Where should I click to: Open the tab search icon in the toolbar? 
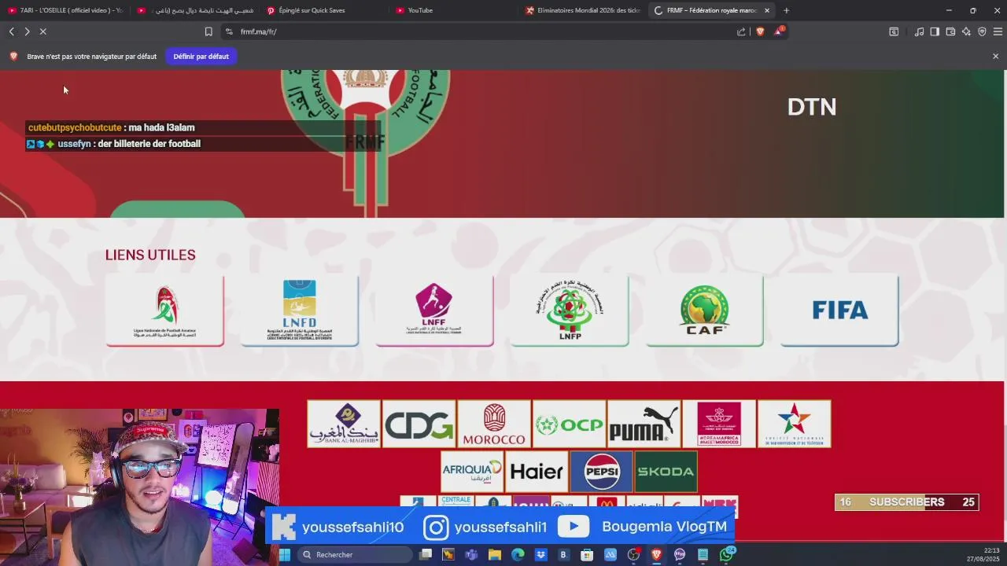click(894, 31)
